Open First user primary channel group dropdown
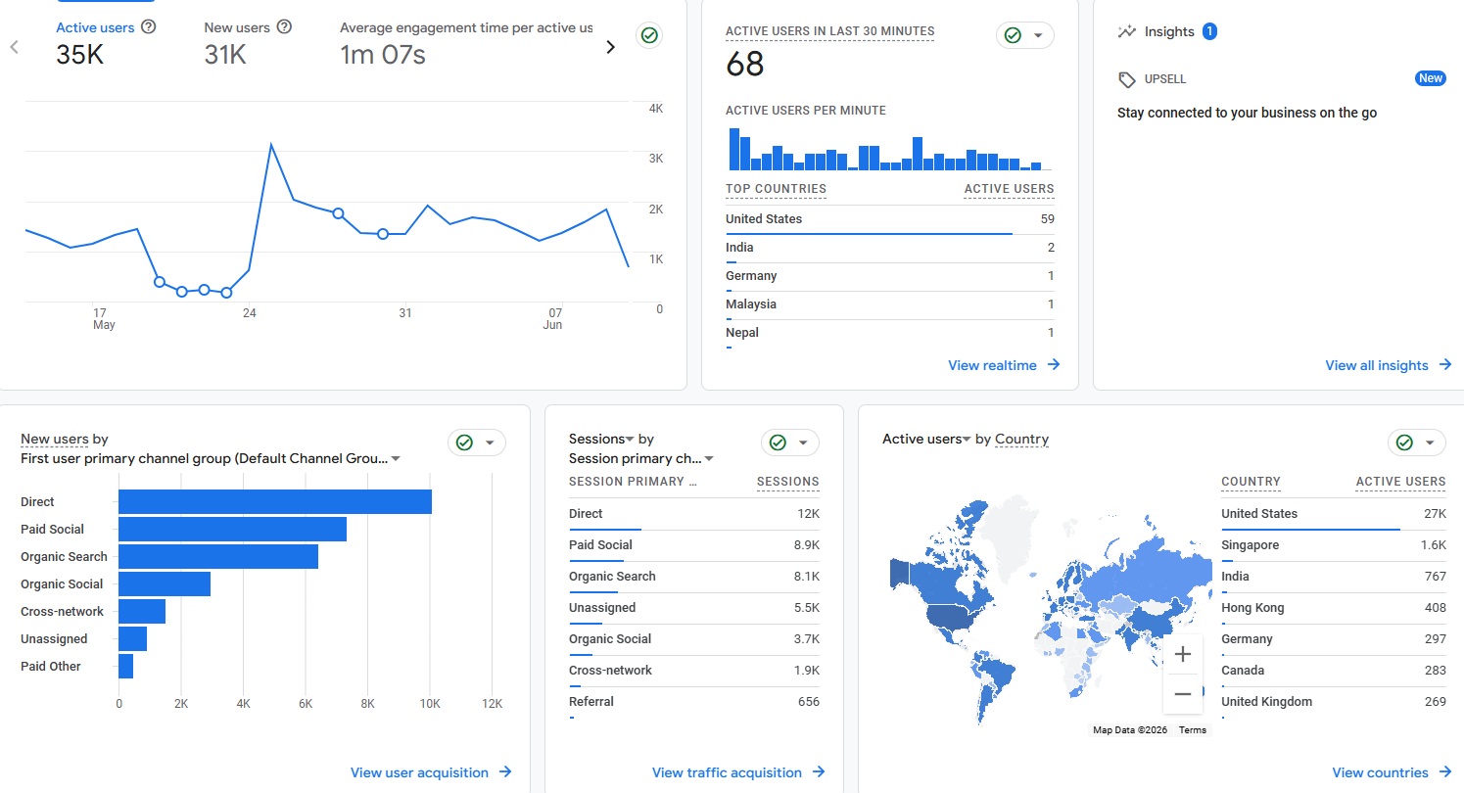Image resolution: width=1464 pixels, height=793 pixels. 211,458
